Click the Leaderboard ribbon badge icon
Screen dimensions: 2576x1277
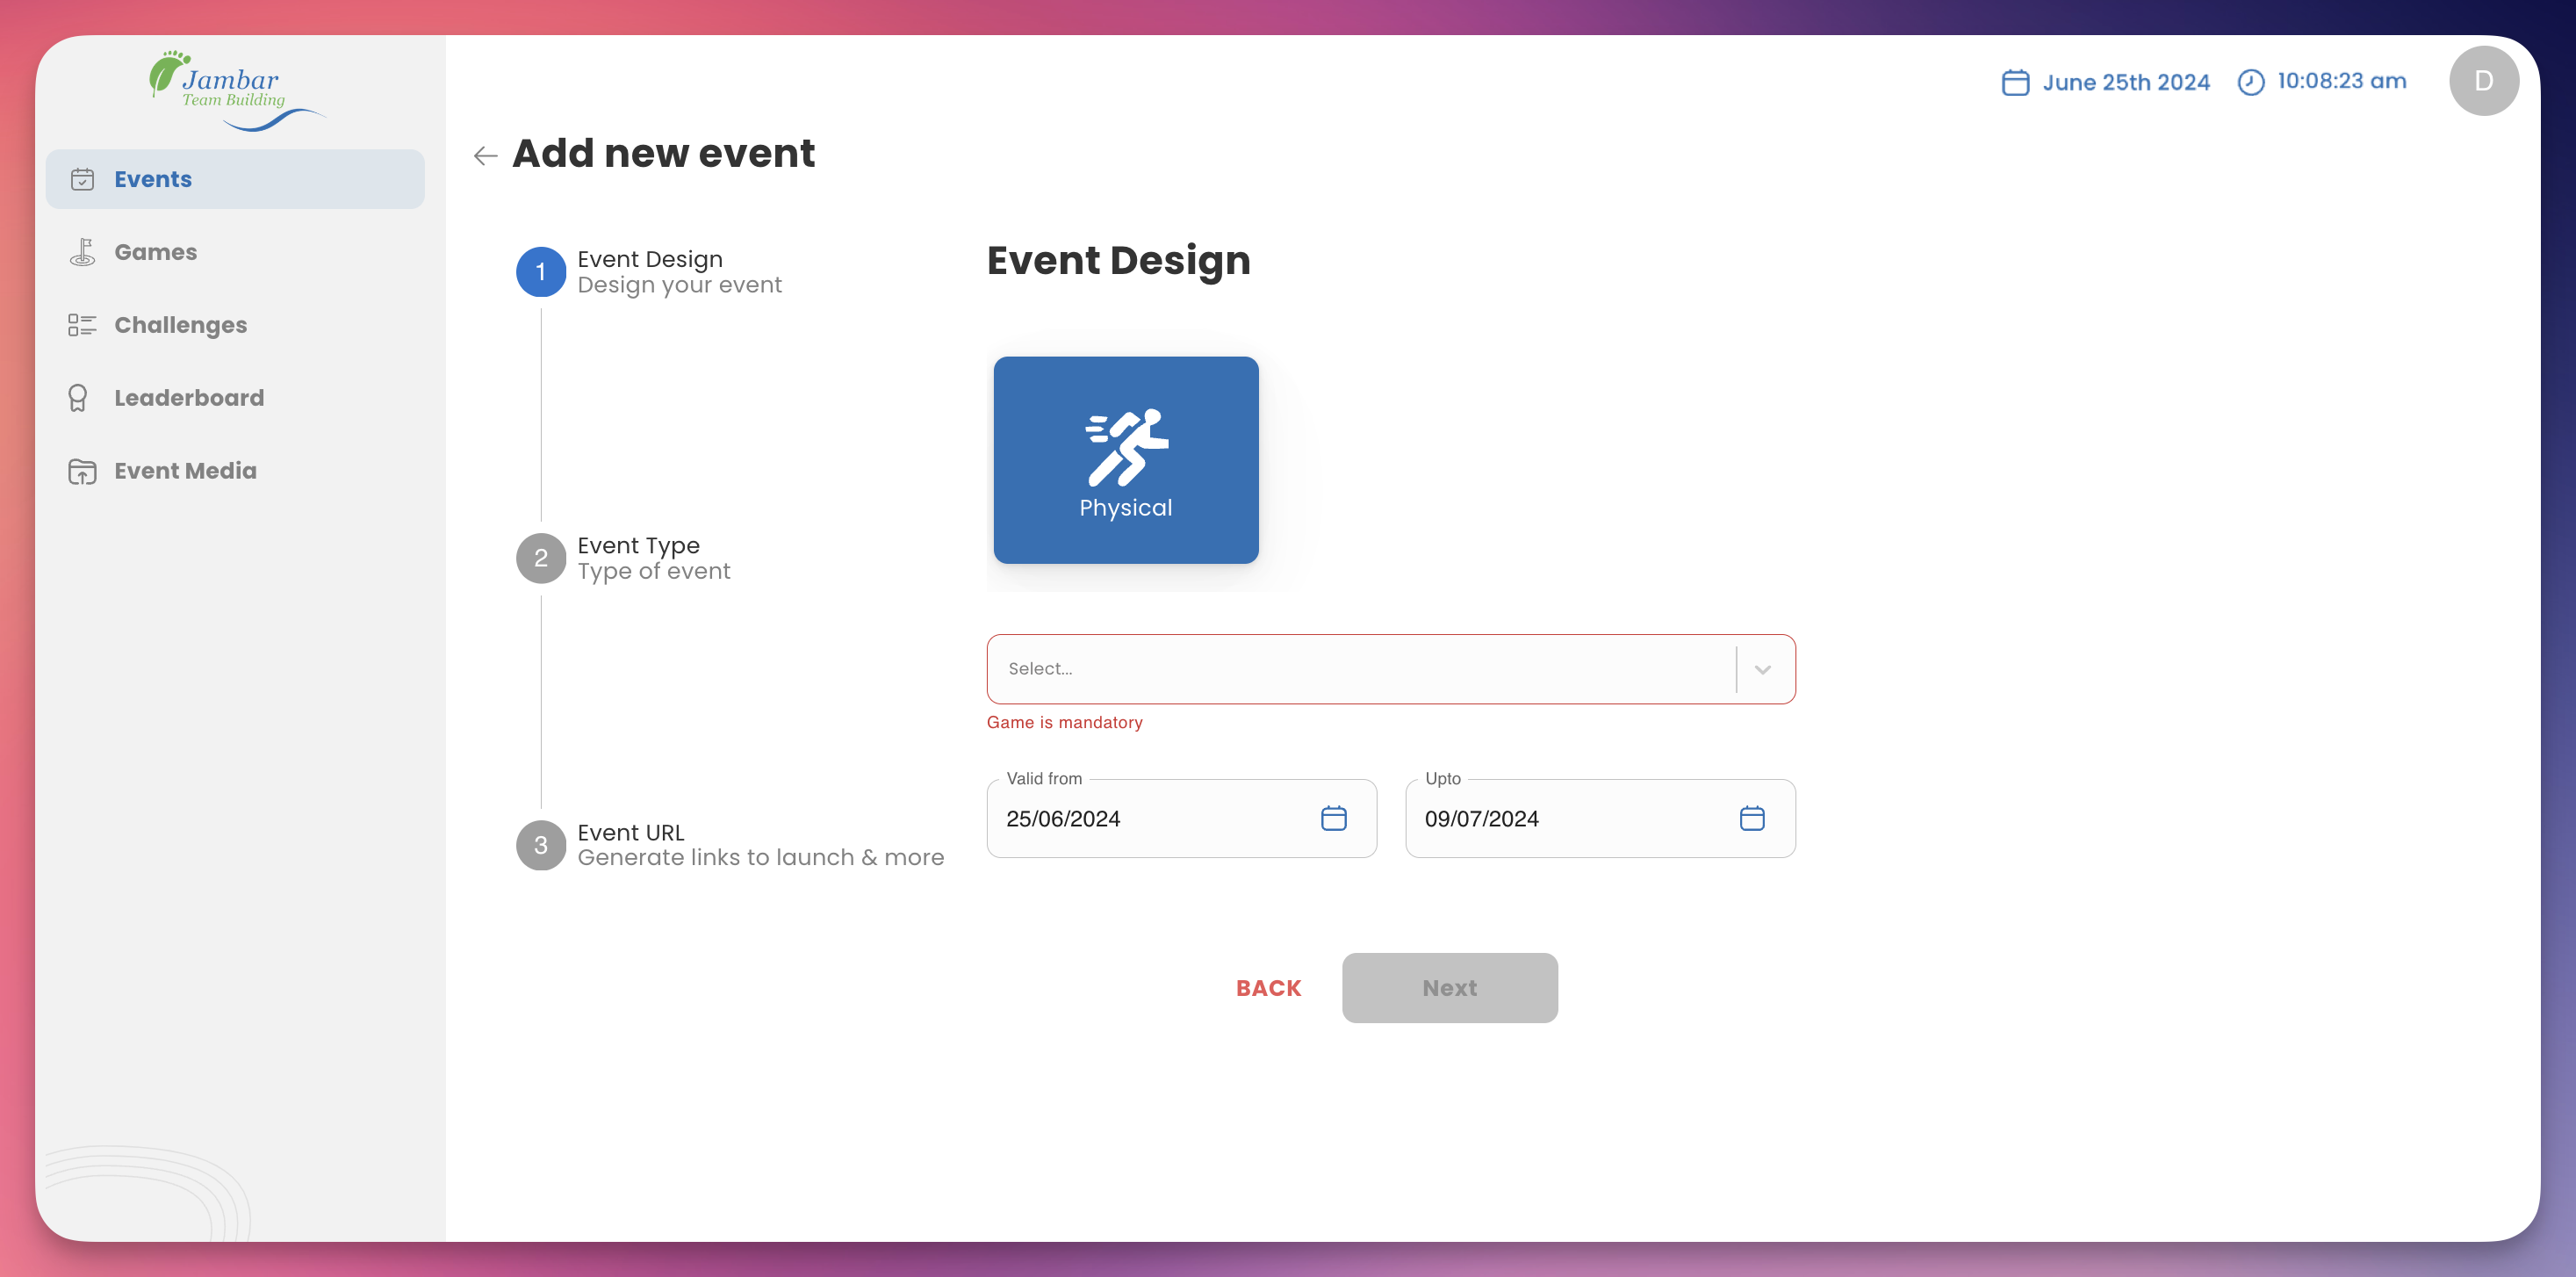(78, 398)
